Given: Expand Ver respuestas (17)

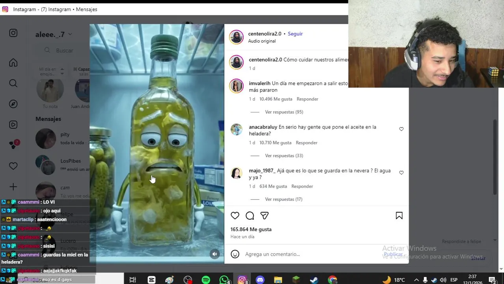Looking at the screenshot, I should 284,199.
